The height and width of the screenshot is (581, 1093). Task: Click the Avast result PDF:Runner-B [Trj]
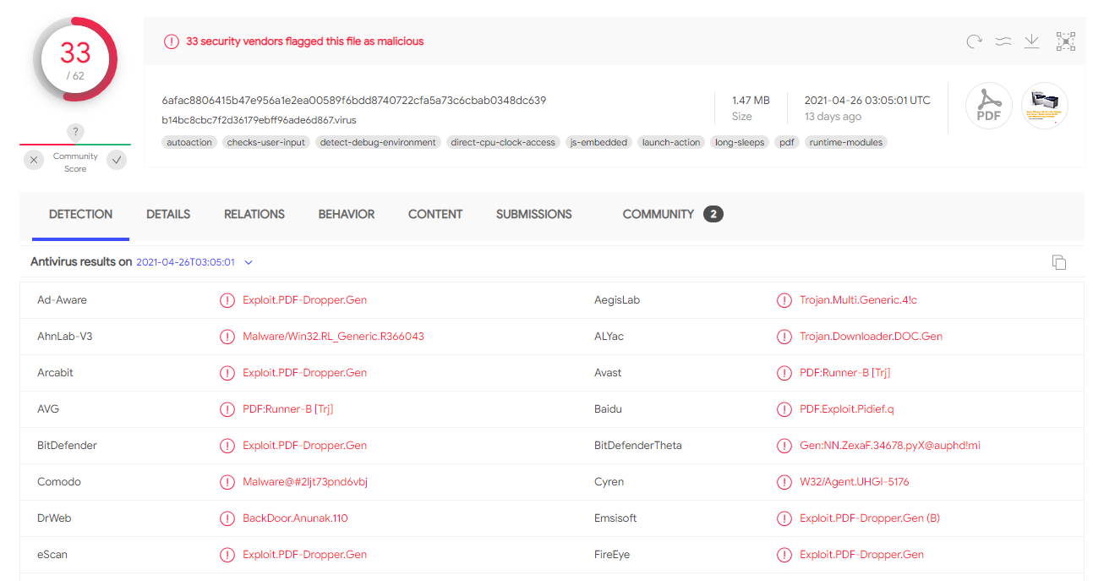(x=844, y=373)
